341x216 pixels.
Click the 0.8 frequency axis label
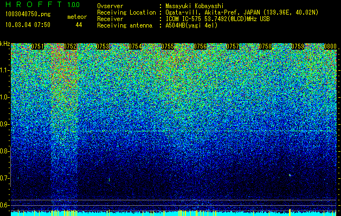click(x=4, y=151)
